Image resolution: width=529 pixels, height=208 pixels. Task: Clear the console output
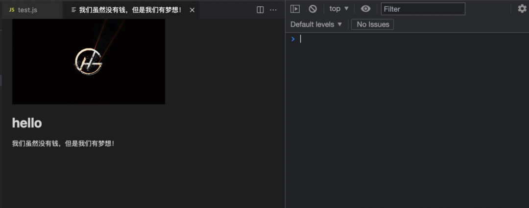pyautogui.click(x=313, y=9)
